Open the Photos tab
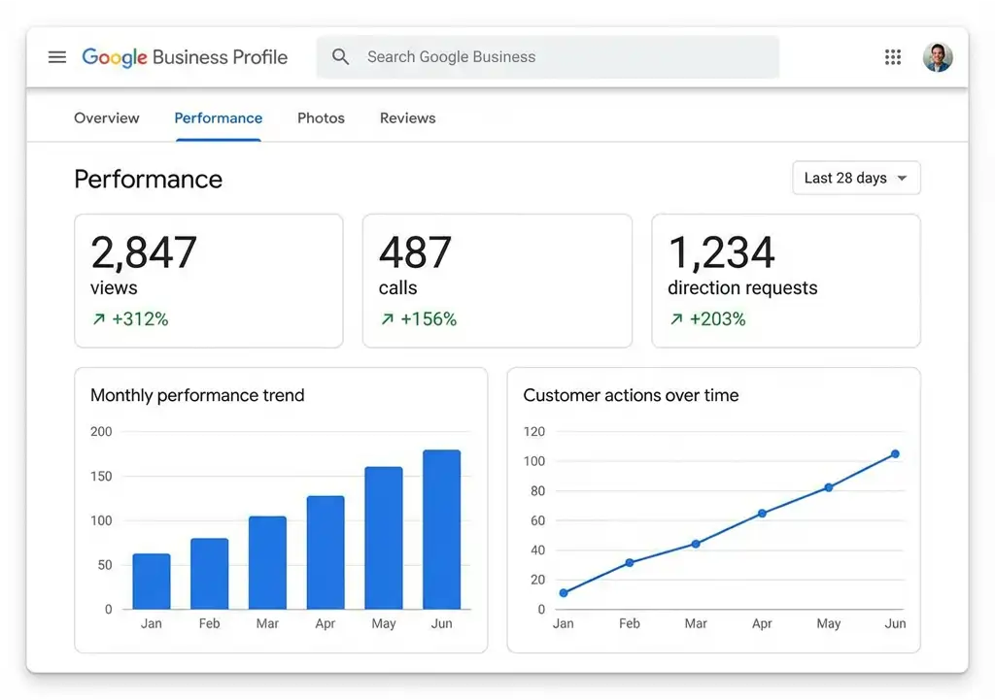The image size is (995, 700). 321,117
